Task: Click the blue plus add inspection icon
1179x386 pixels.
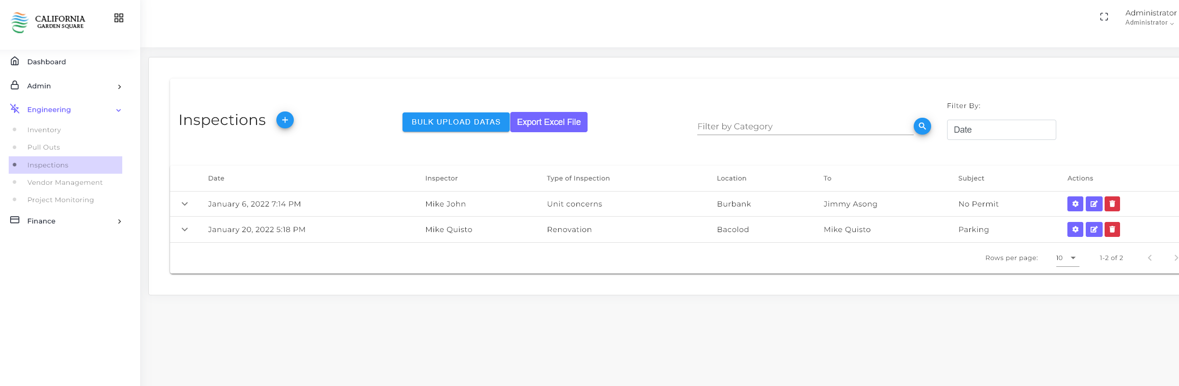Action: pyautogui.click(x=285, y=120)
